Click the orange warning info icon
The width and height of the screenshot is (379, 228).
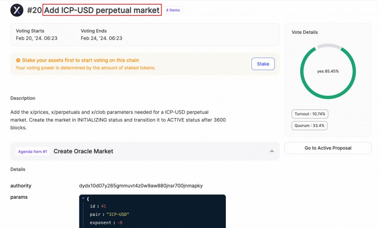pyautogui.click(x=18, y=61)
